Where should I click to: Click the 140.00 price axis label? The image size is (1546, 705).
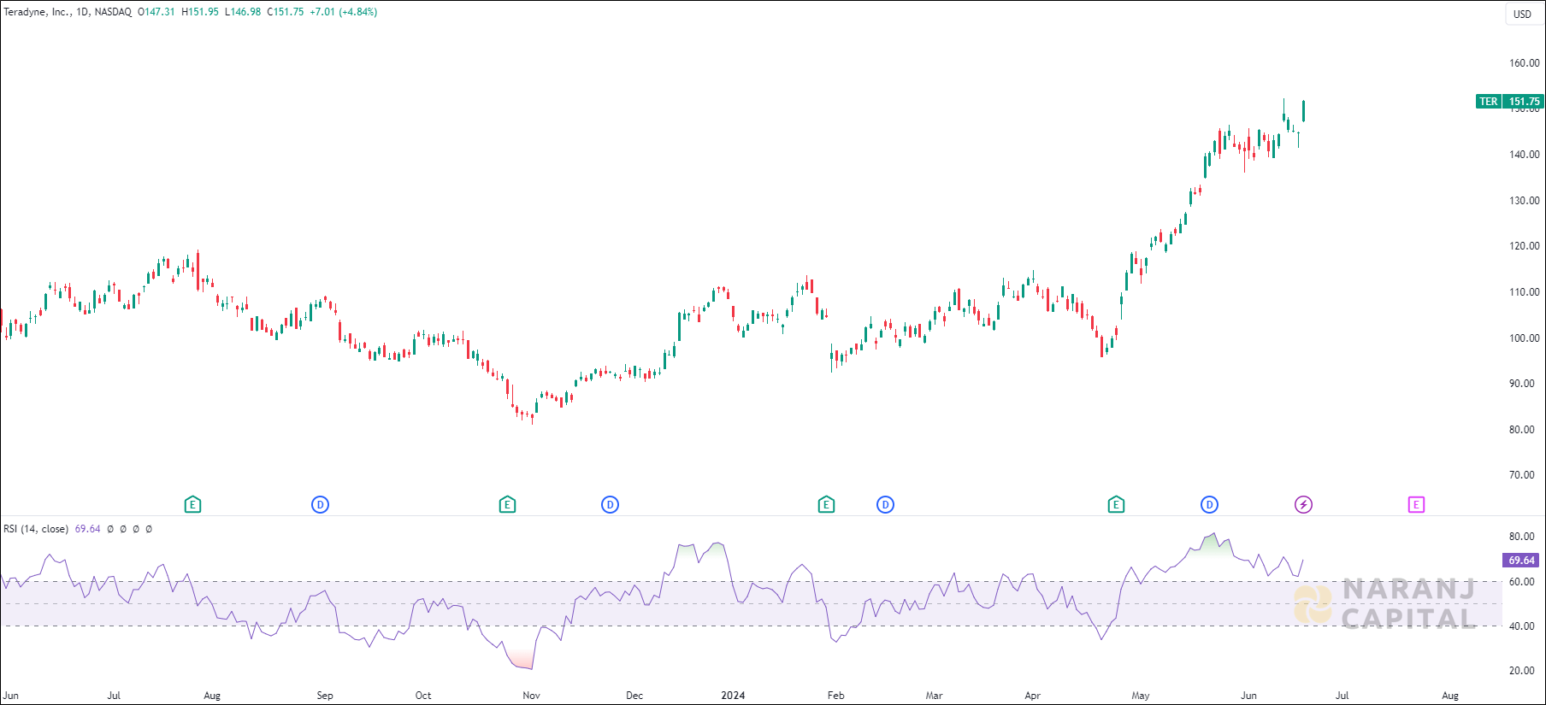[1524, 155]
